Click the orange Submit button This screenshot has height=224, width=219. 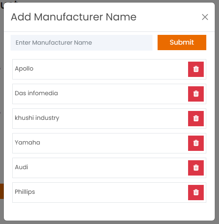[x=182, y=43]
